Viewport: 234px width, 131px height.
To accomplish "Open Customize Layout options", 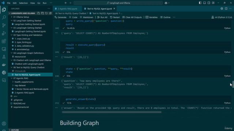I will point(213,3).
